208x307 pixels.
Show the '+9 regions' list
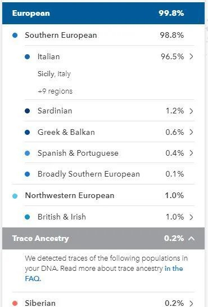(x=55, y=91)
